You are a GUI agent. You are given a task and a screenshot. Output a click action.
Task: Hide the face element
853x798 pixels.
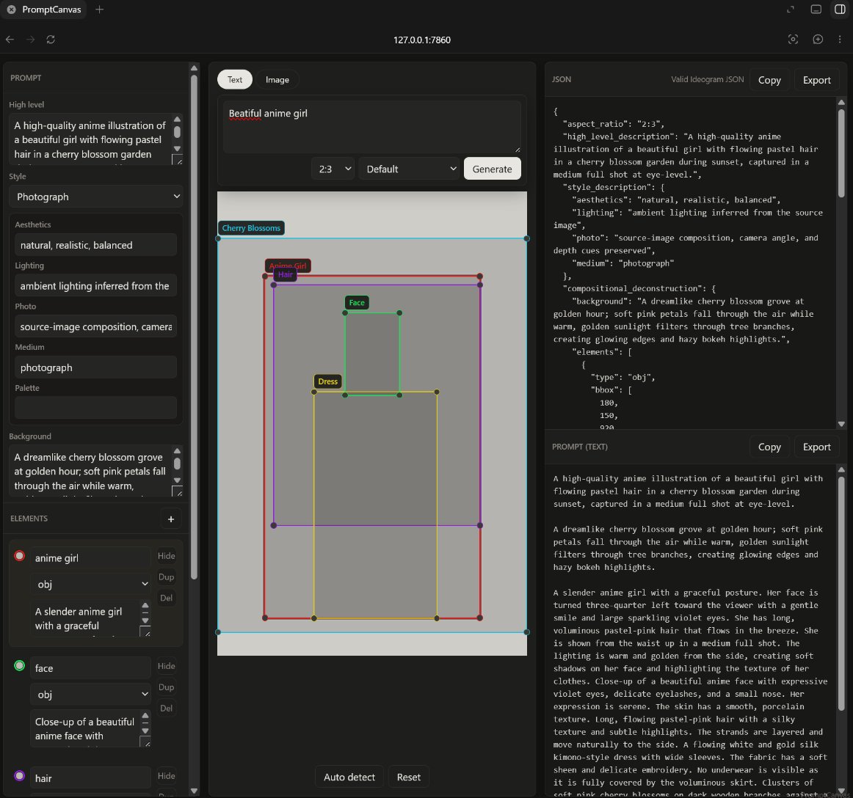[x=167, y=666]
